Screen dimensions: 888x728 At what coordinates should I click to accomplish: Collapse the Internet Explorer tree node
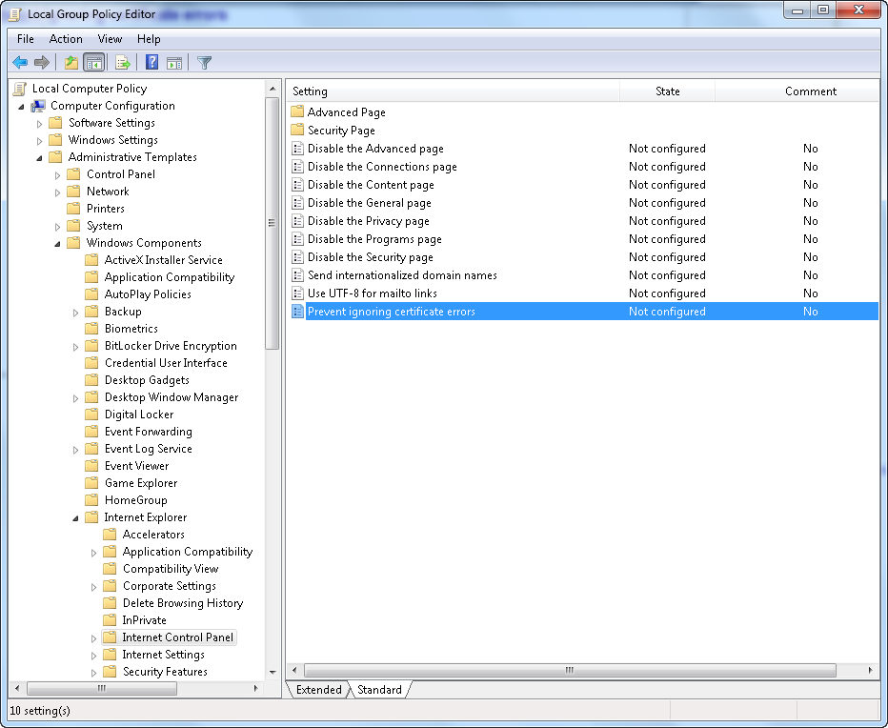[76, 517]
